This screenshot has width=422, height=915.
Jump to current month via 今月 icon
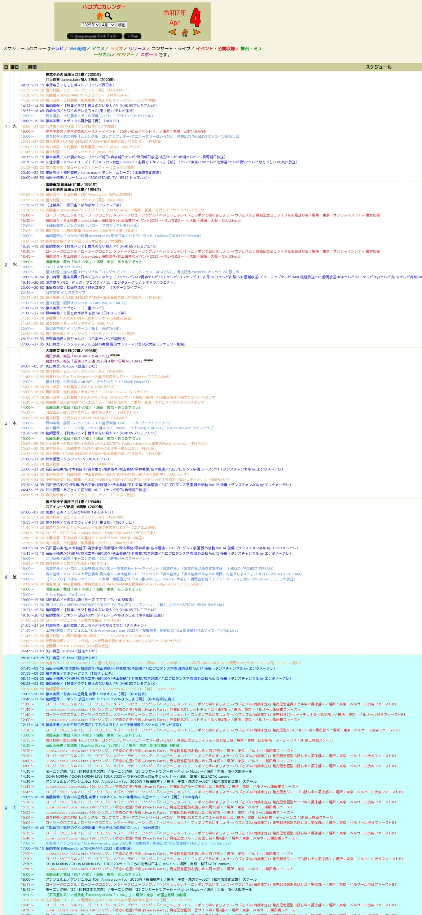point(185,33)
